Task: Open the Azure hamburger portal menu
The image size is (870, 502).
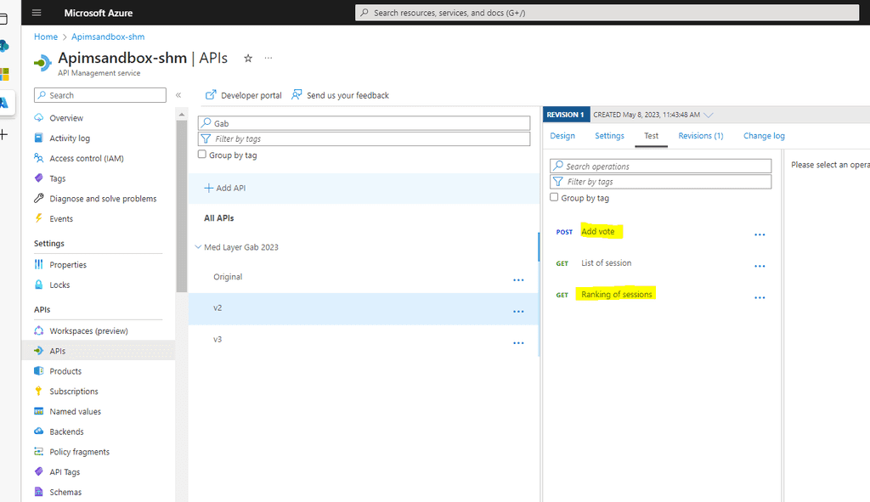Action: click(37, 12)
